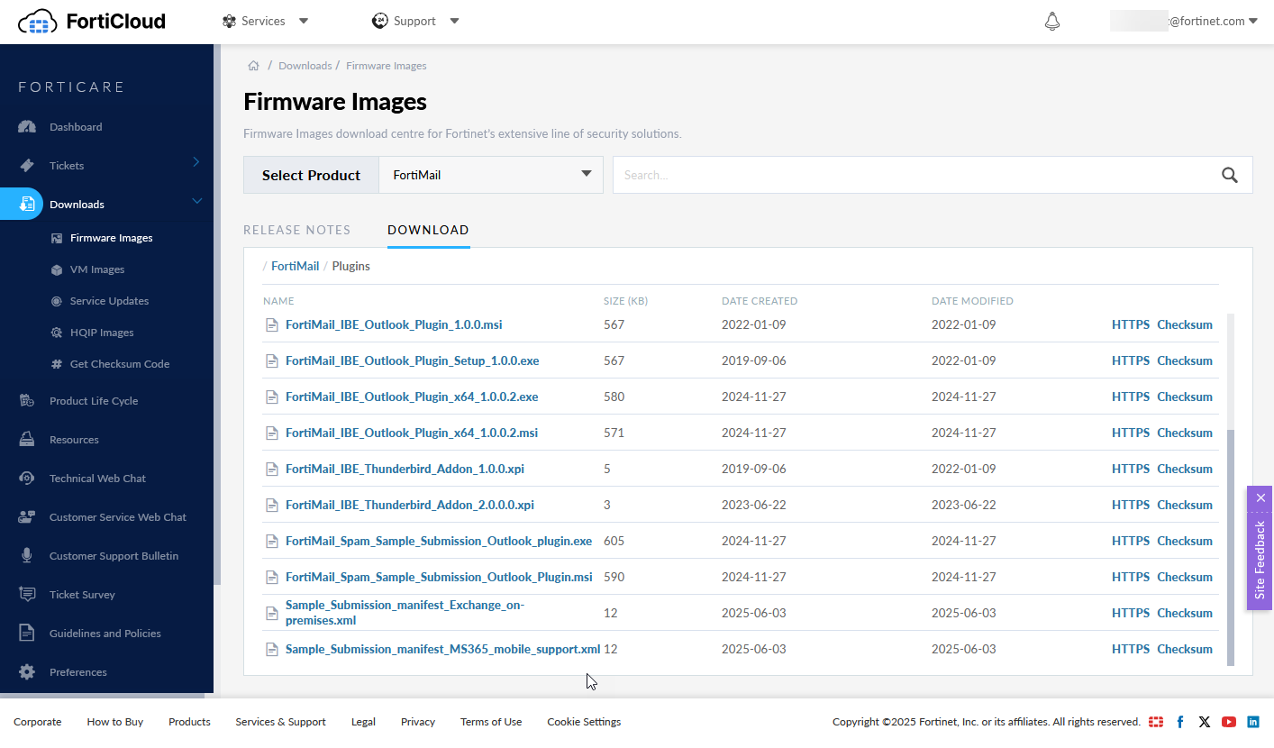Open the FortiMail product selector
This screenshot has width=1274, height=748.
(491, 175)
